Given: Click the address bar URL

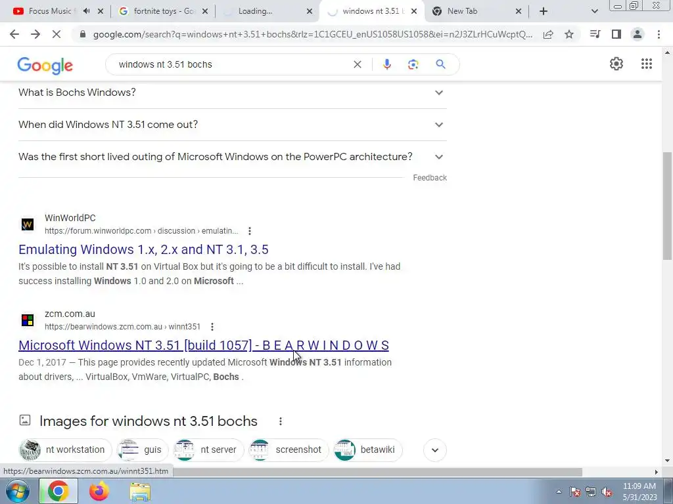Looking at the screenshot, I should 312,34.
